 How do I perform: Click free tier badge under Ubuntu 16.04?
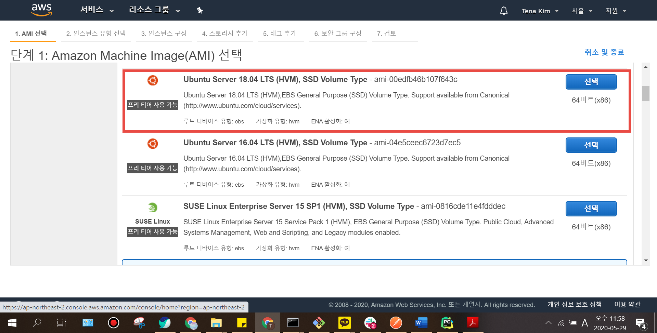pyautogui.click(x=153, y=168)
